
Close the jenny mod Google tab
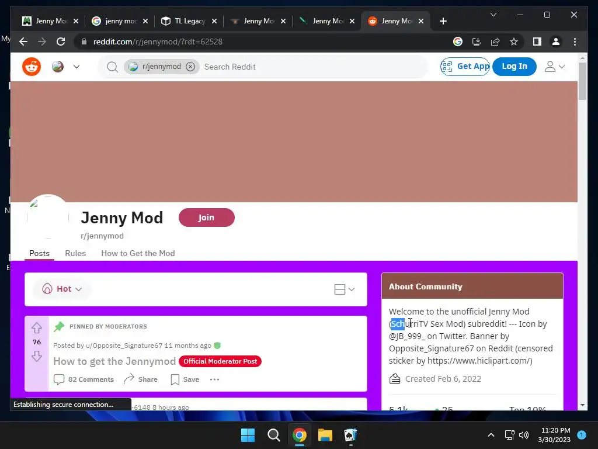[x=145, y=21]
